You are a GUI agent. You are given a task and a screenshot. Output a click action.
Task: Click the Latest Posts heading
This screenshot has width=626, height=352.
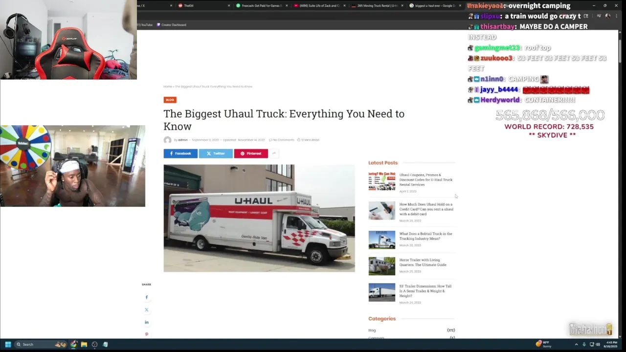(x=383, y=163)
